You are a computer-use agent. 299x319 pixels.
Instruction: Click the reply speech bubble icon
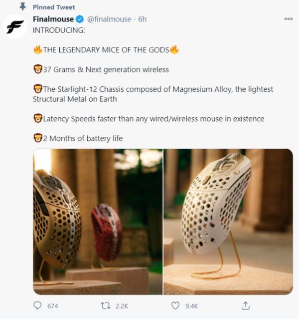[x=37, y=306]
